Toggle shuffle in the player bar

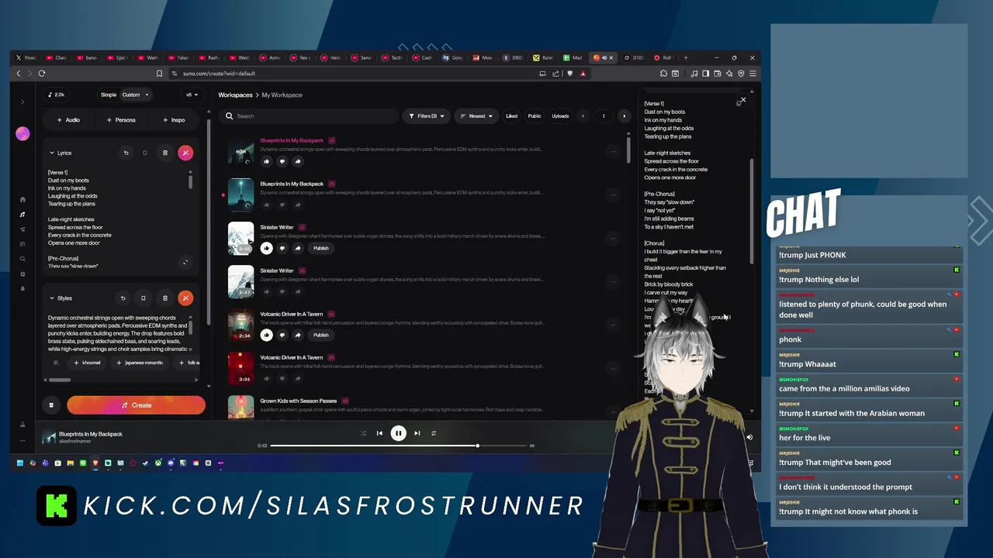[x=363, y=433]
